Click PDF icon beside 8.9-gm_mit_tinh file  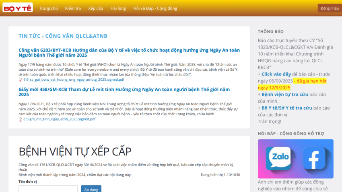[x=20, y=119]
